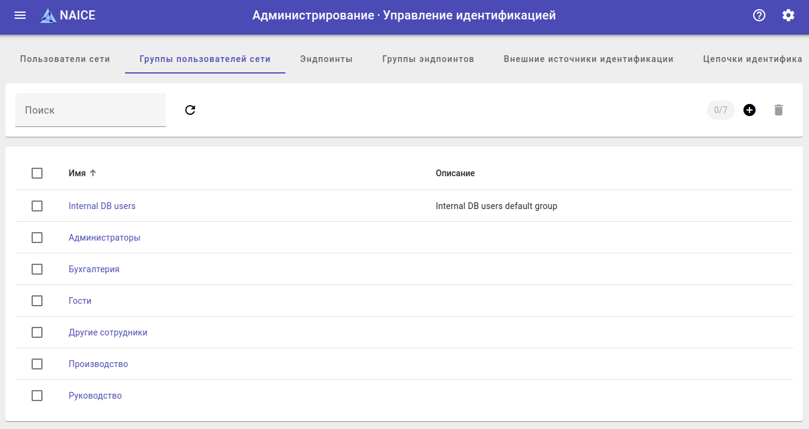Image resolution: width=809 pixels, height=429 pixels.
Task: Check the Internal DB users row checkbox
Action: [37, 206]
